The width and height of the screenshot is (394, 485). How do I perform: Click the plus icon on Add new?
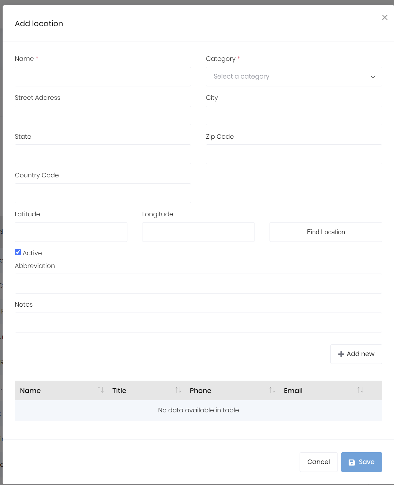341,354
